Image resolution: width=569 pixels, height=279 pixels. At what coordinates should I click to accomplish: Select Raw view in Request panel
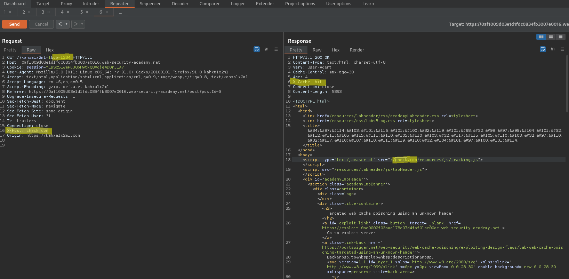[31, 50]
